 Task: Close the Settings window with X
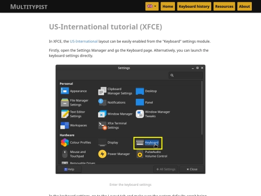[x=202, y=68]
